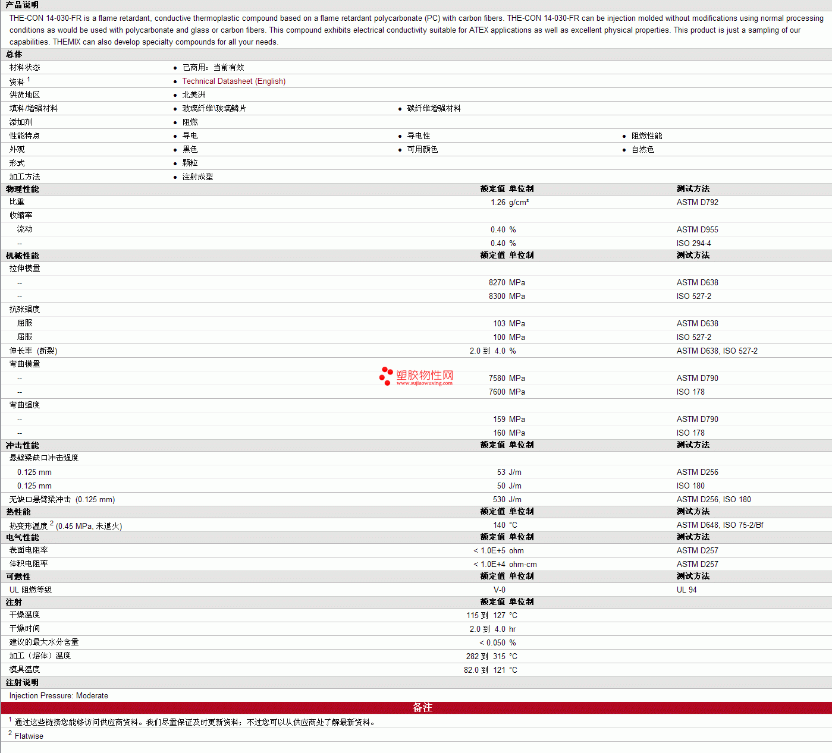Image resolution: width=832 pixels, height=753 pixels.
Task: Click the UL 阻燃等级 value V-0
Action: [500, 590]
